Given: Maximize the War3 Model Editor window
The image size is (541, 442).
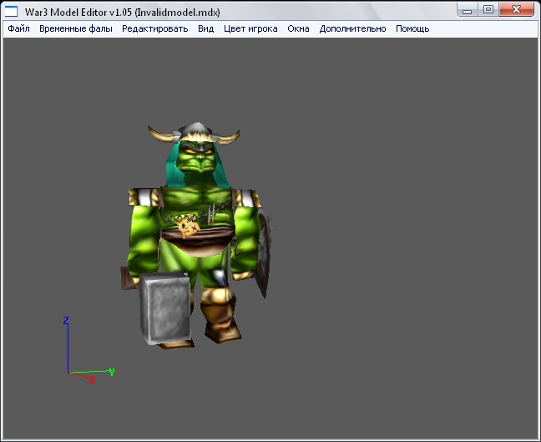Looking at the screenshot, I should point(488,10).
